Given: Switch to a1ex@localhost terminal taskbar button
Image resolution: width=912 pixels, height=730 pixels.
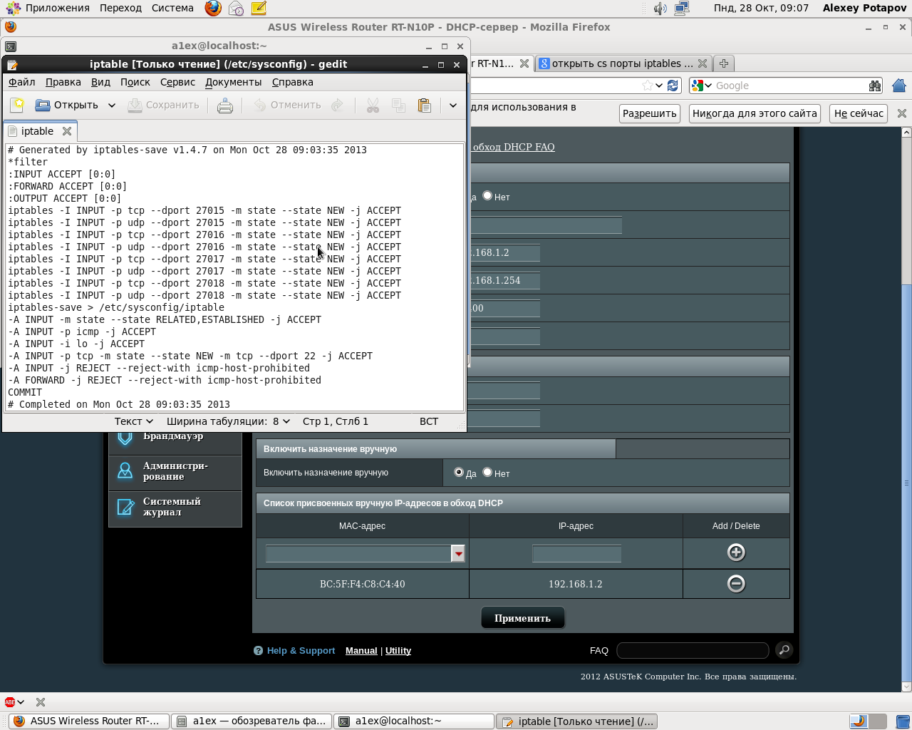Looking at the screenshot, I should click(413, 721).
